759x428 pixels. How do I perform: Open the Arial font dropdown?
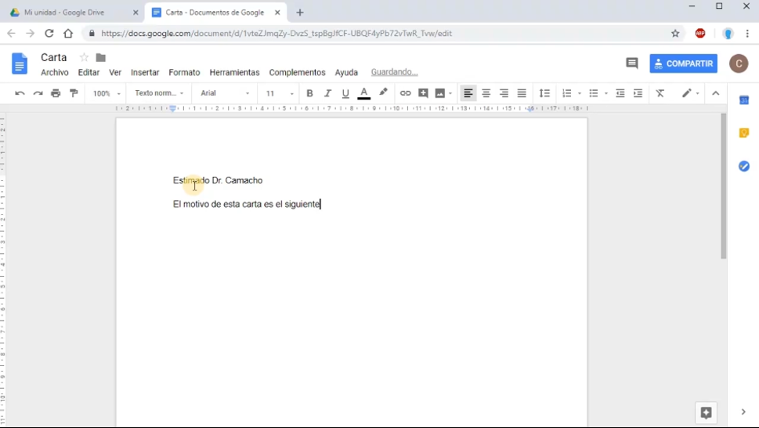tap(225, 93)
